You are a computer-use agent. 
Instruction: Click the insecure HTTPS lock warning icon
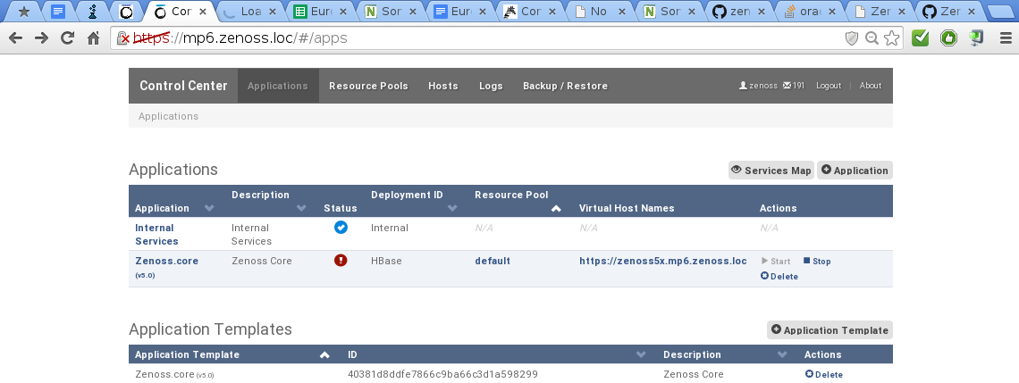(122, 38)
